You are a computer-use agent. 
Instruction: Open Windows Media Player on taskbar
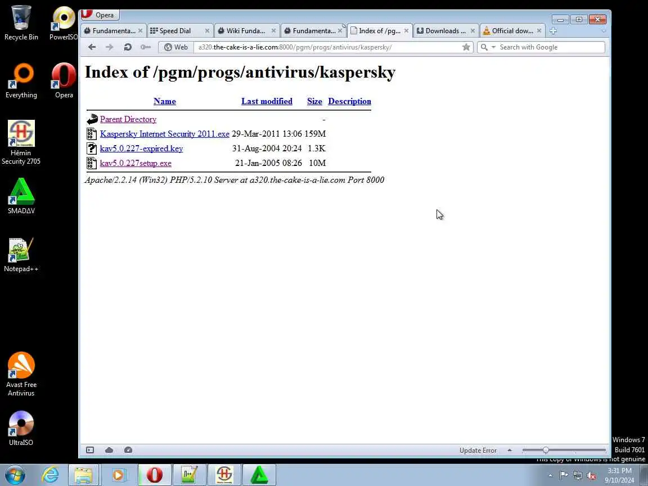(x=118, y=475)
